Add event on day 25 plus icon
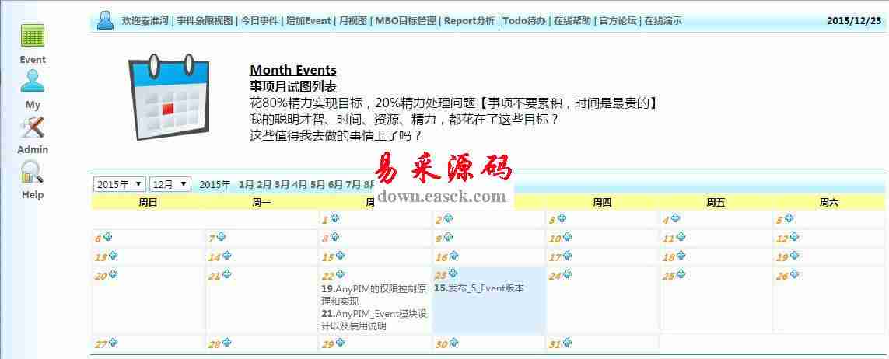This screenshot has height=359, width=889. click(x=681, y=274)
